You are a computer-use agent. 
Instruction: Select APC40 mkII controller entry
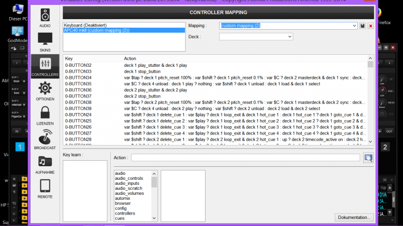coord(96,30)
